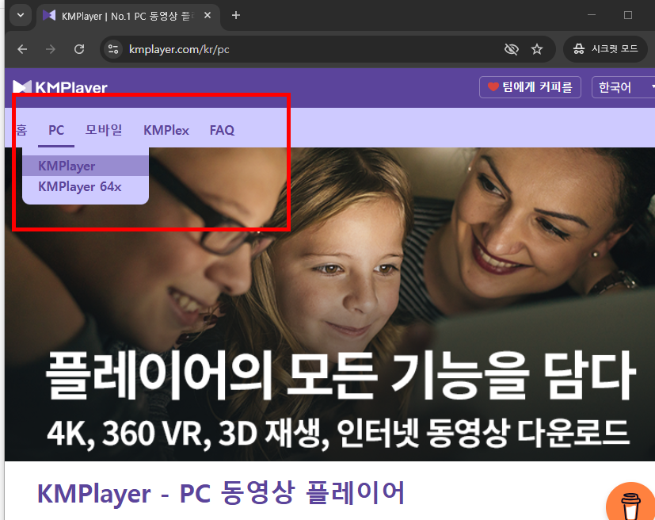Open the coffee cup donation icon at bottom right
This screenshot has height=520, width=655.
pyautogui.click(x=630, y=504)
